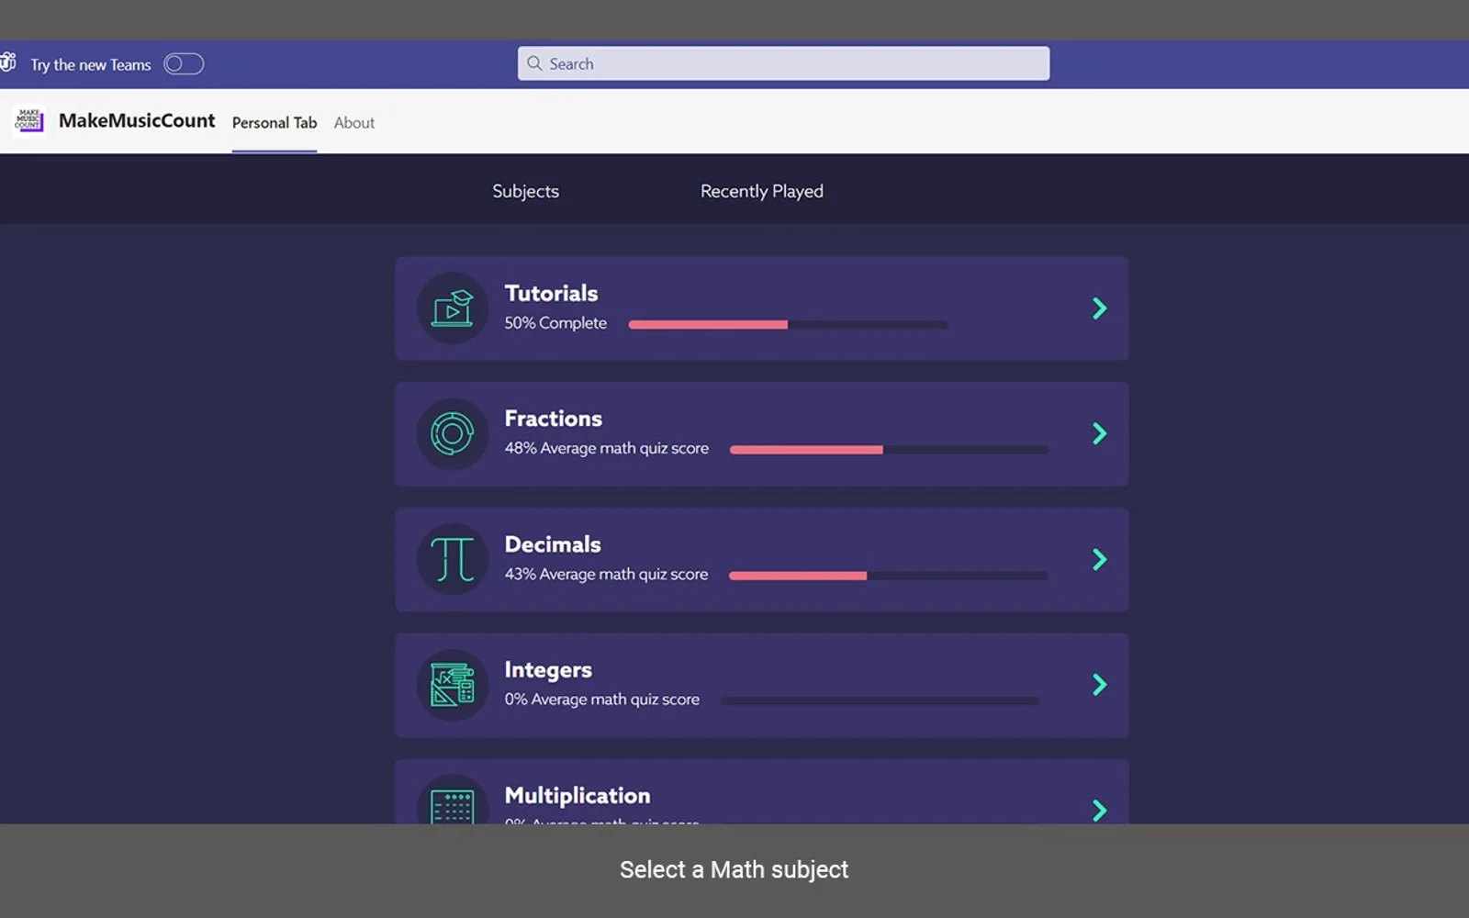The image size is (1469, 918).
Task: Click the MakeMusicCount app logo icon
Action: [x=29, y=120]
